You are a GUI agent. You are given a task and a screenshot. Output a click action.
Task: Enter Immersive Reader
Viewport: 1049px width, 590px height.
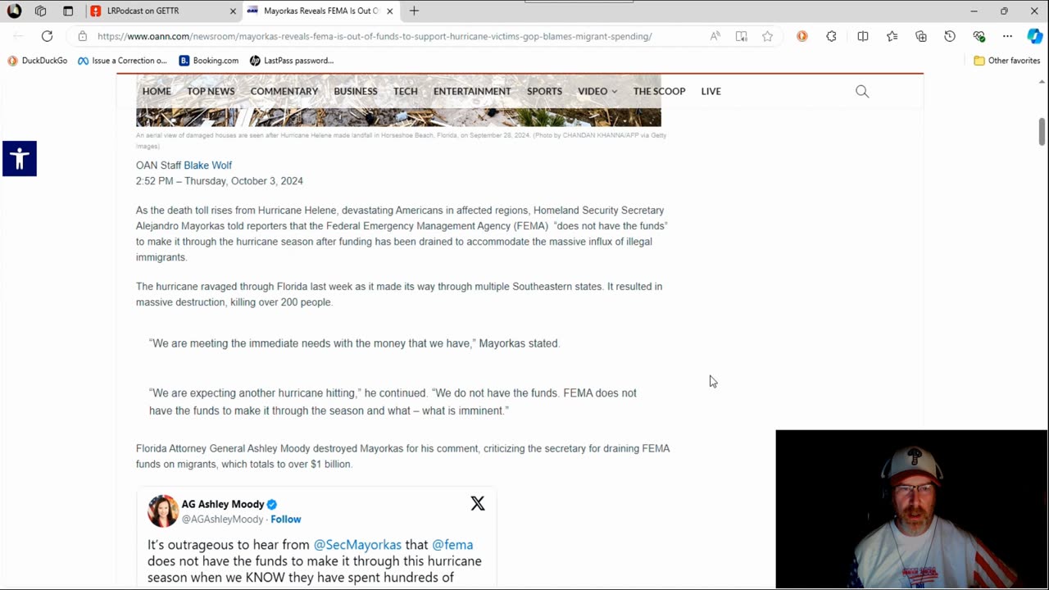pos(742,36)
